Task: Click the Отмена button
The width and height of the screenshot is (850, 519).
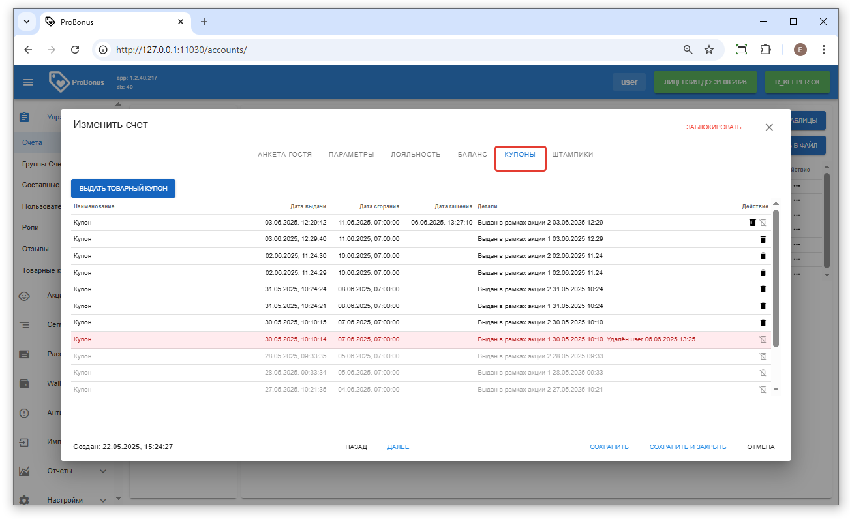Action: click(761, 447)
